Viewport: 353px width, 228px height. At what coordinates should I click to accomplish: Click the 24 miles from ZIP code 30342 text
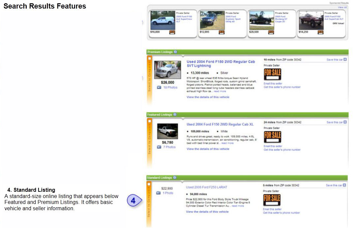282,122
